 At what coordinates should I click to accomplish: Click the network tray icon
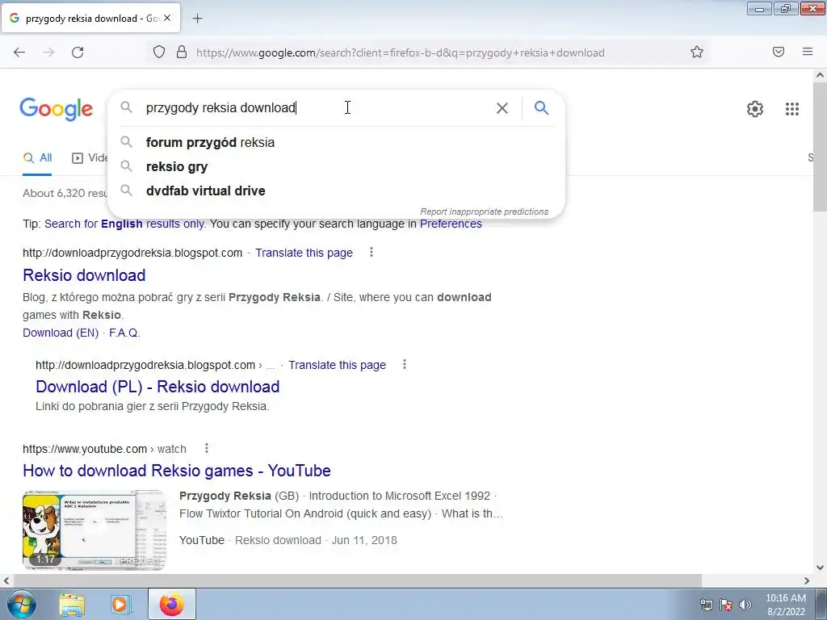(x=706, y=605)
